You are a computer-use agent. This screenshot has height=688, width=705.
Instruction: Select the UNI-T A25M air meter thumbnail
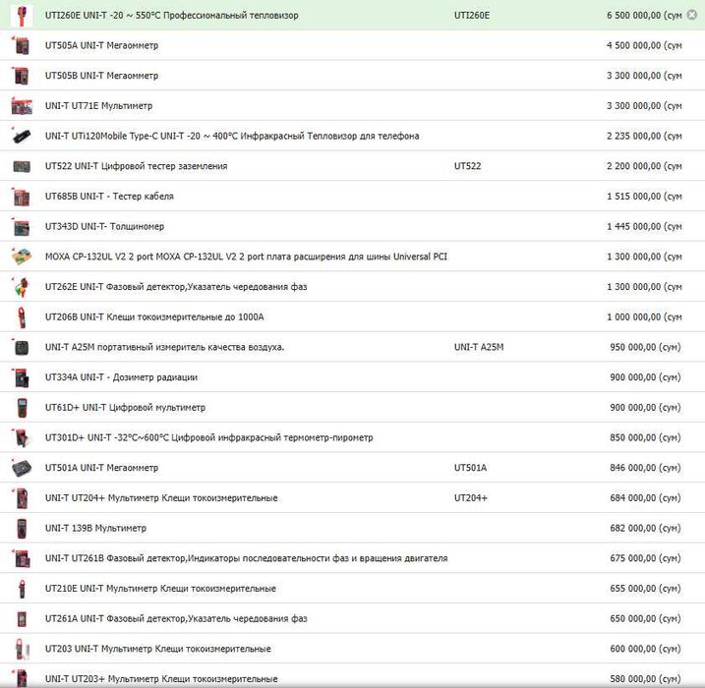[x=22, y=347]
